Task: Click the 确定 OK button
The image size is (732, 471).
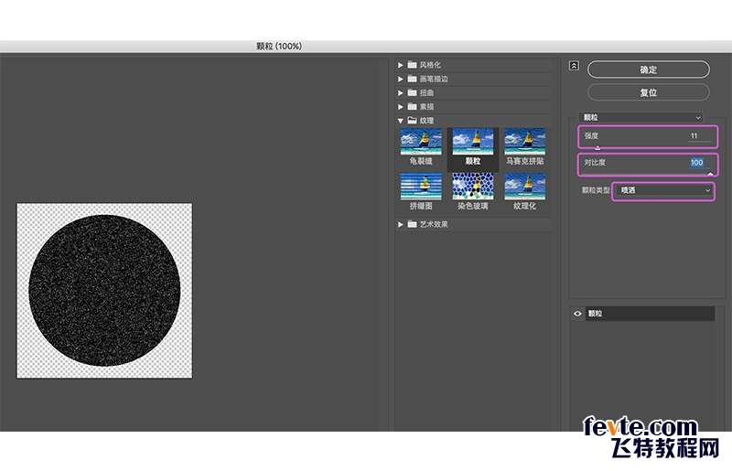Action: point(649,70)
